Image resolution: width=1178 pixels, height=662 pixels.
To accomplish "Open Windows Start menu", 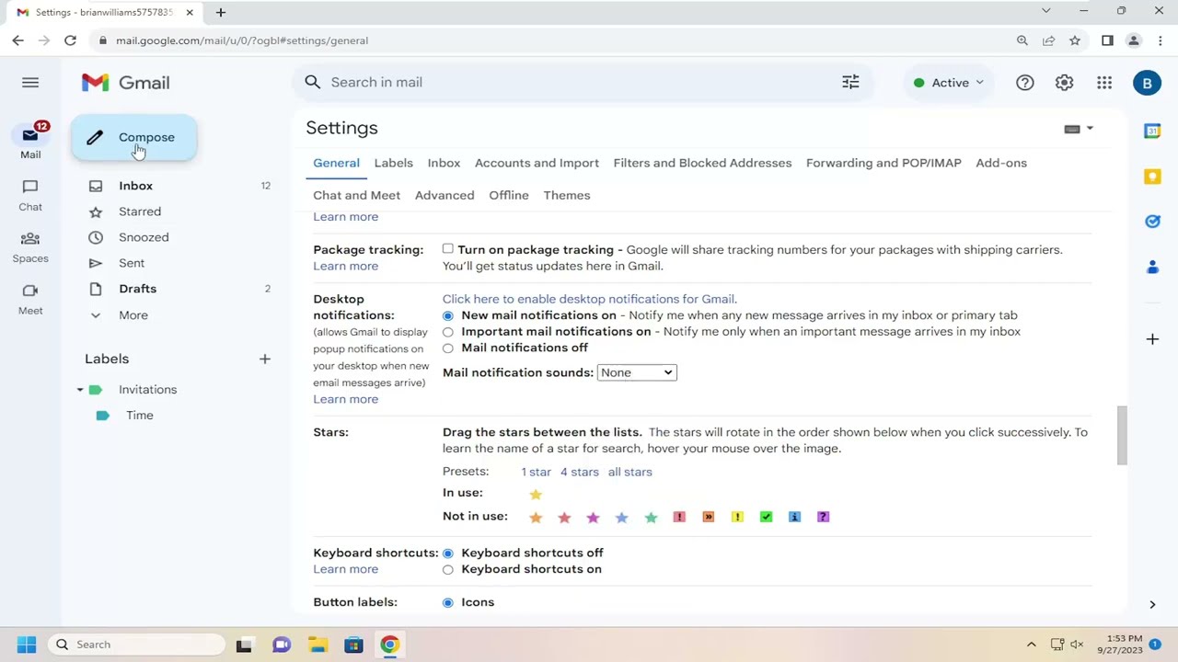I will (x=26, y=645).
